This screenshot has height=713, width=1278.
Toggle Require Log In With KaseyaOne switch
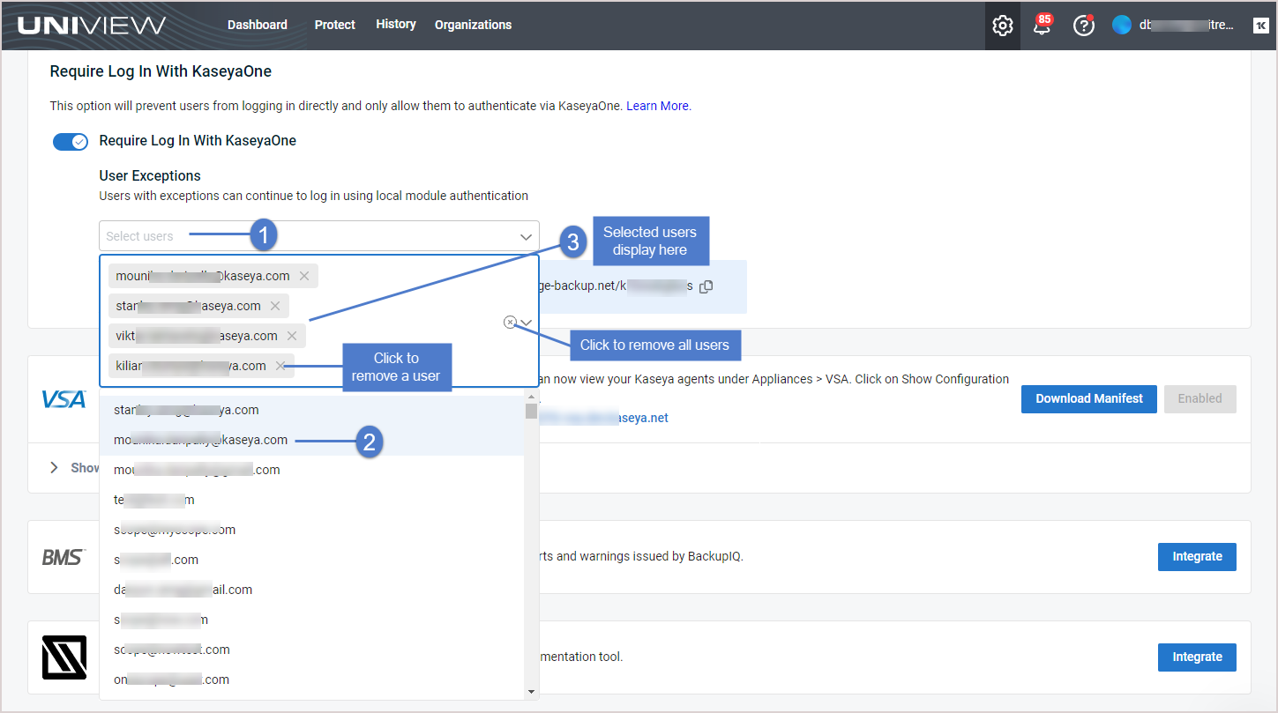point(71,142)
